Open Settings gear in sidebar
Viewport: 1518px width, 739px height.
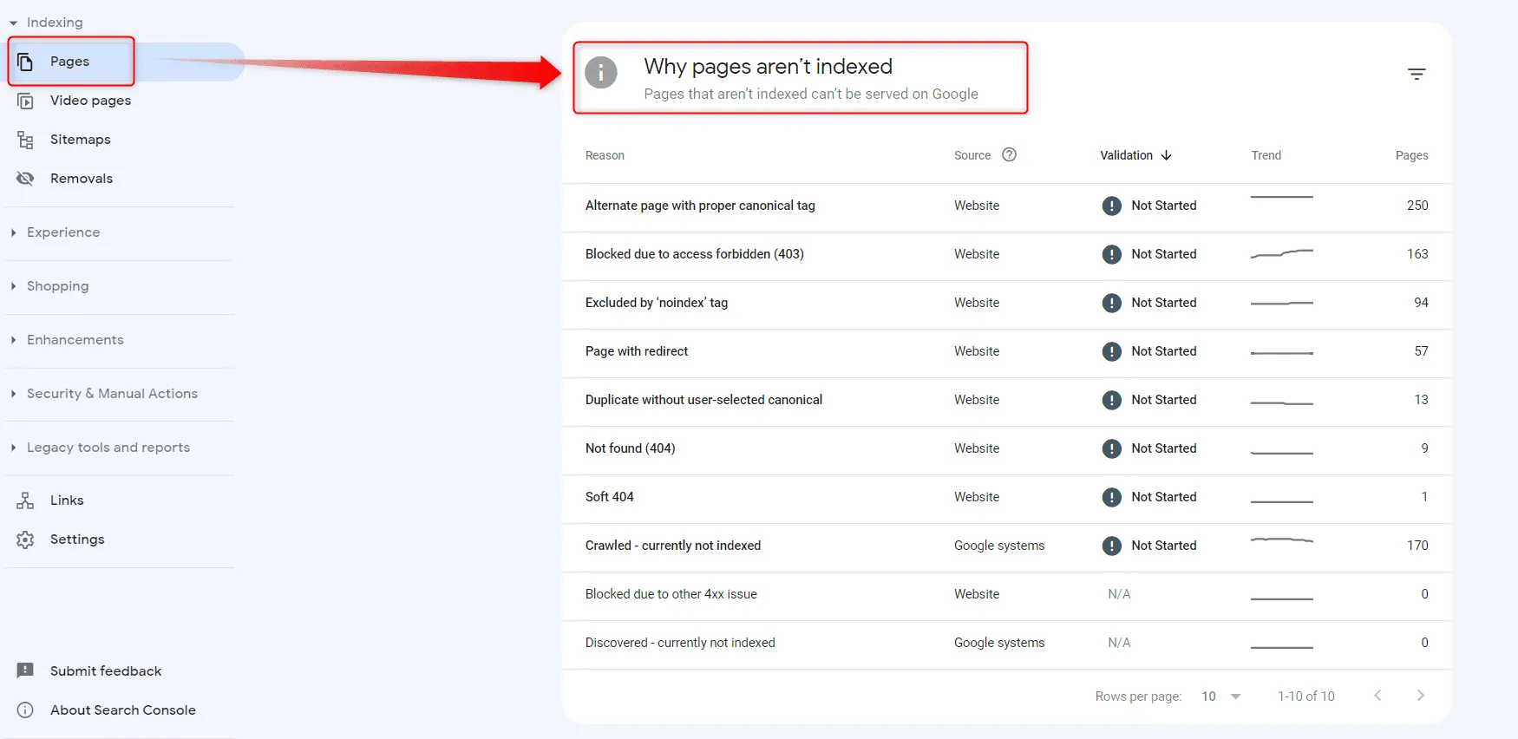25,540
